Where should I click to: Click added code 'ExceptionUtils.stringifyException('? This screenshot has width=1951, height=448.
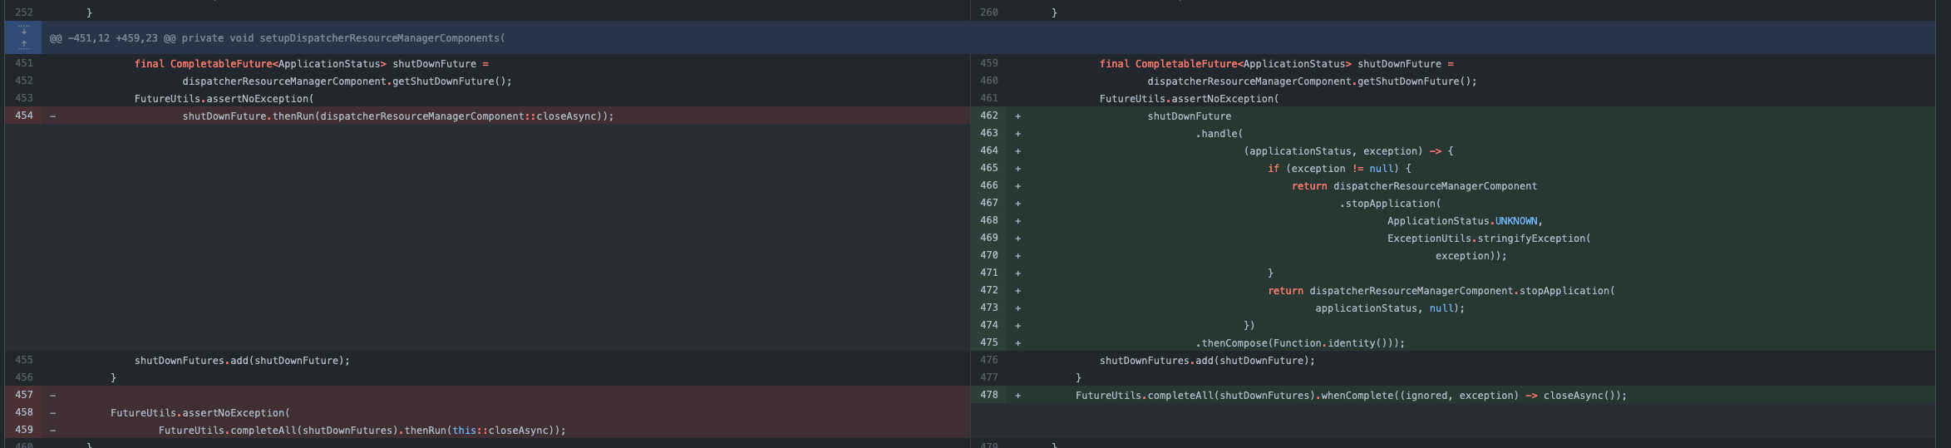coord(1489,239)
